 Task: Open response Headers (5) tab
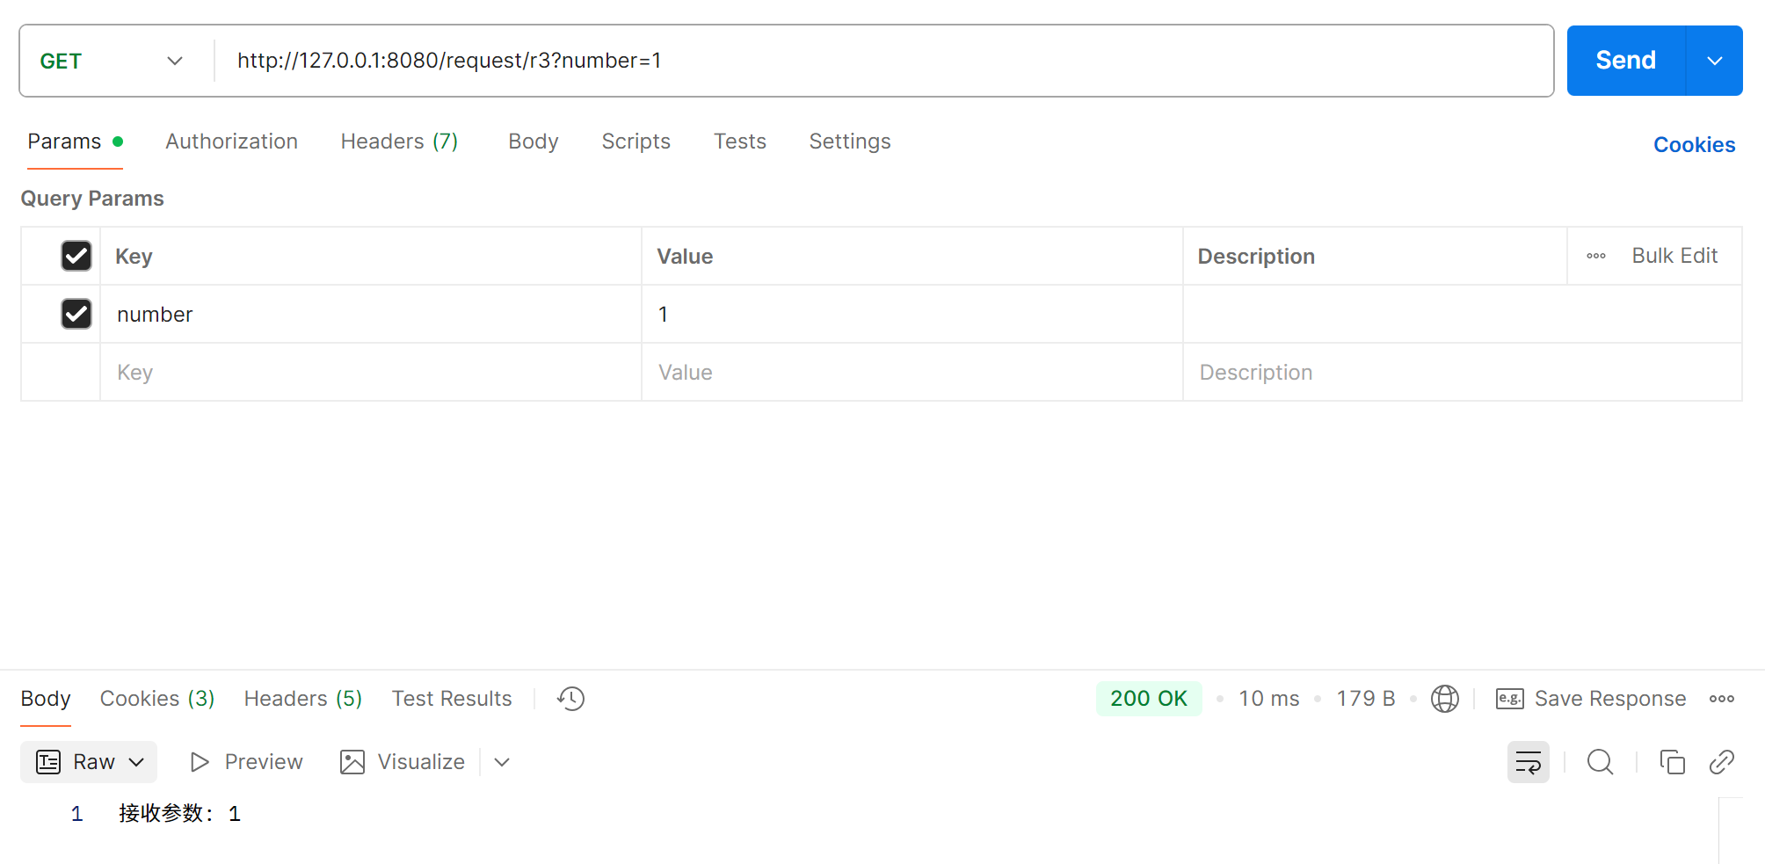303,699
